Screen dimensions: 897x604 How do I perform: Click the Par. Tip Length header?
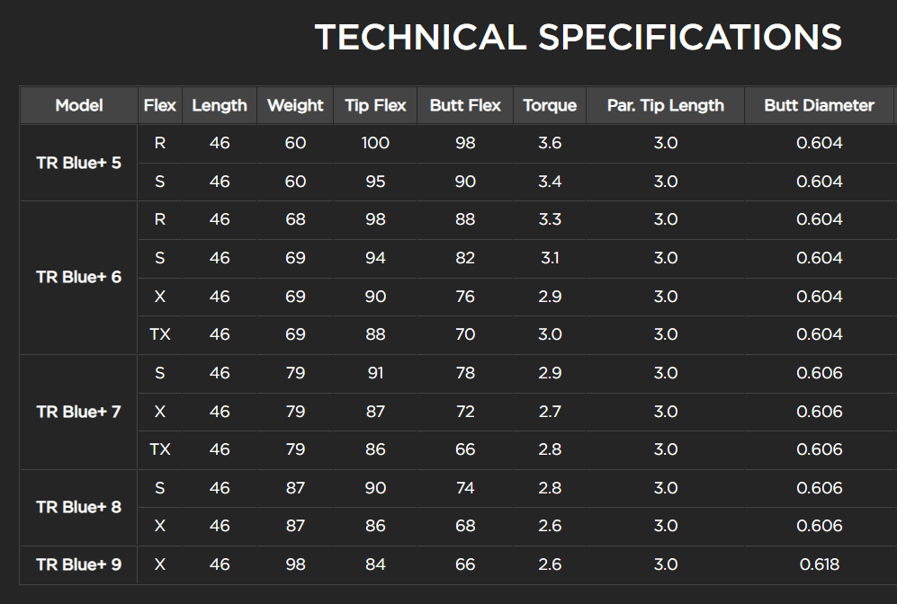pyautogui.click(x=665, y=105)
